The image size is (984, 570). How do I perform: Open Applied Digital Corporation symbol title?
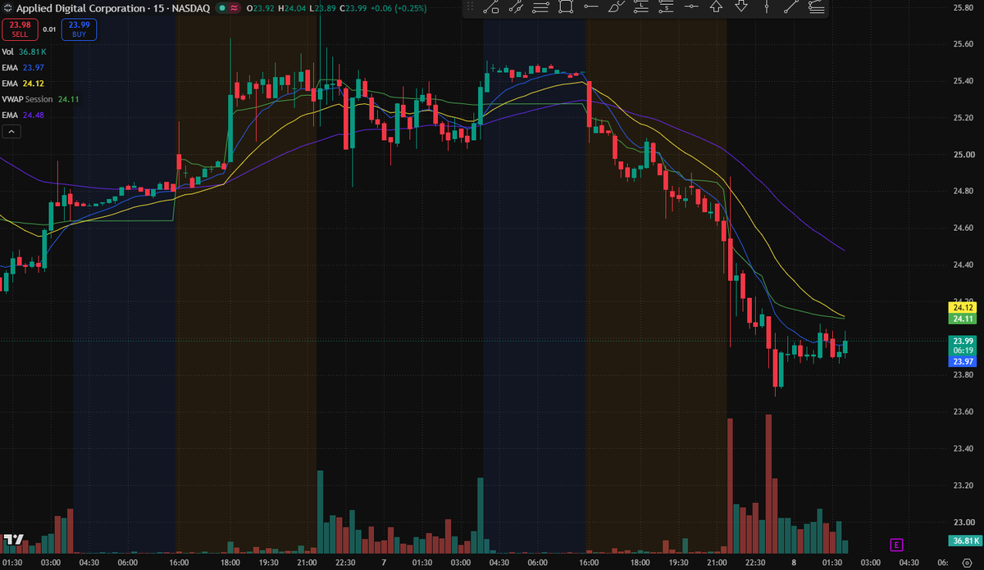[x=80, y=8]
